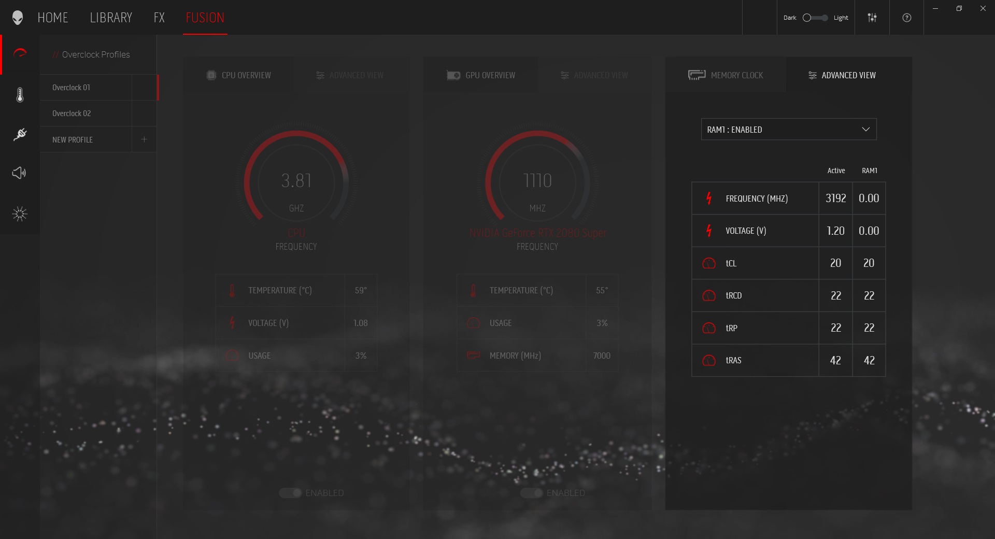Click the CPU chip icon
This screenshot has height=539, width=995.
click(x=211, y=75)
